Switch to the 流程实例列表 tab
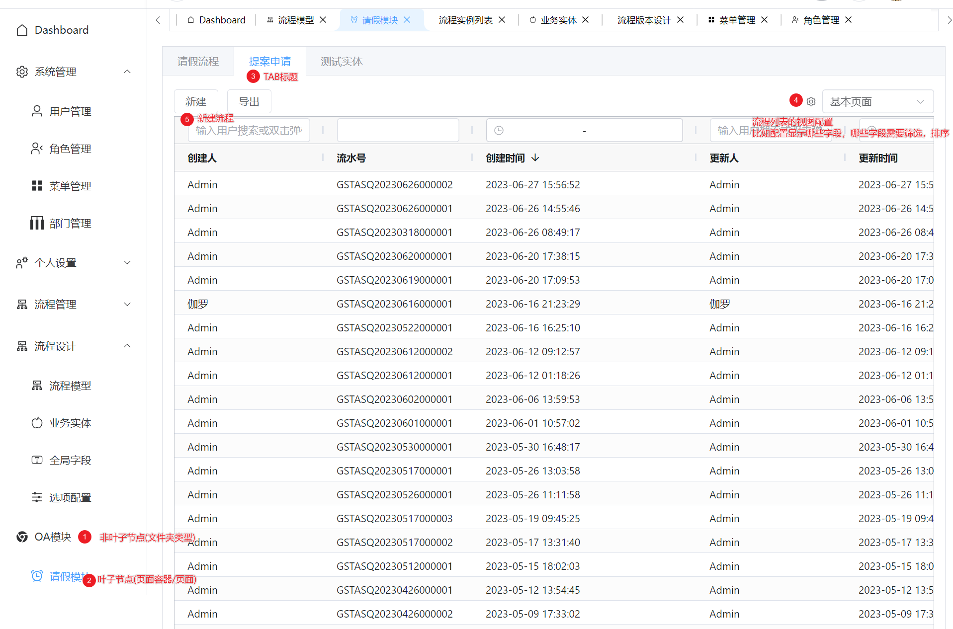 [466, 20]
